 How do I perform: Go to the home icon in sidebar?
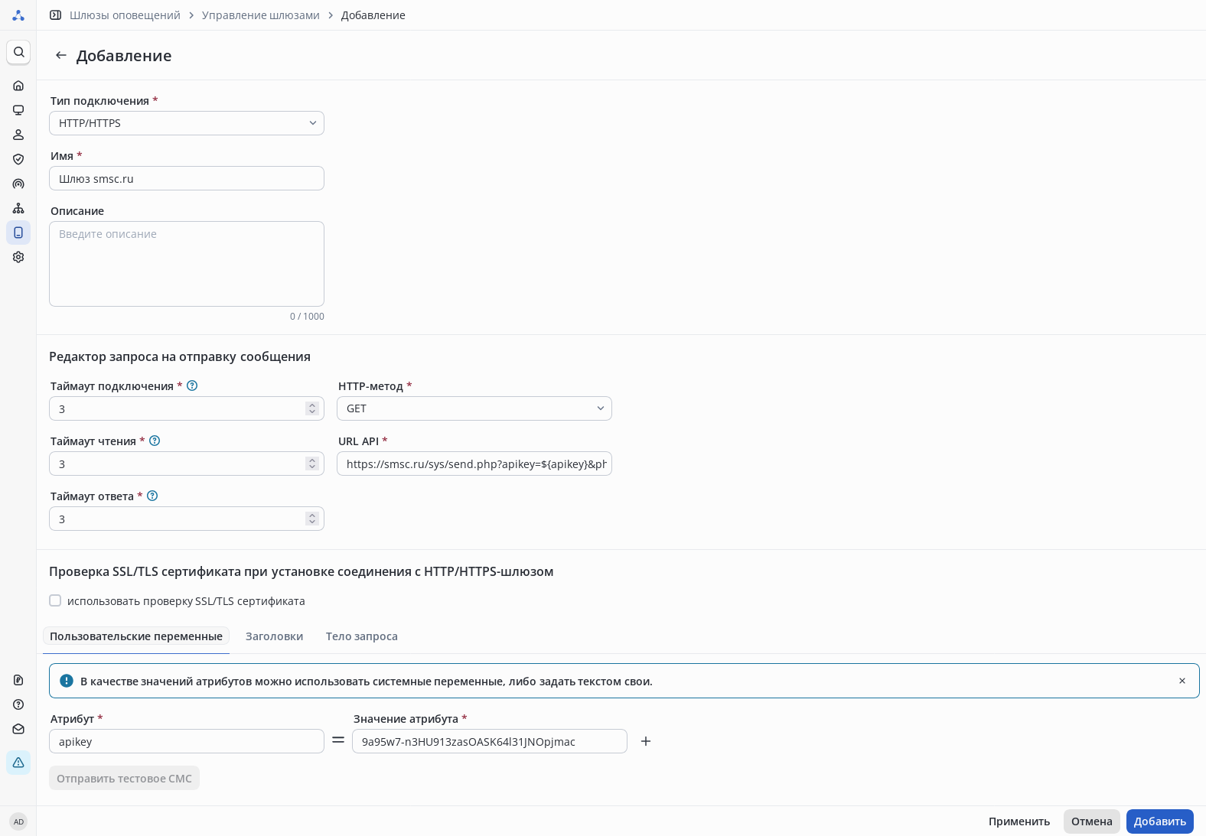(18, 86)
